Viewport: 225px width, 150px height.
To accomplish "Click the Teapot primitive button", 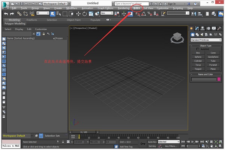I will (x=198, y=69).
